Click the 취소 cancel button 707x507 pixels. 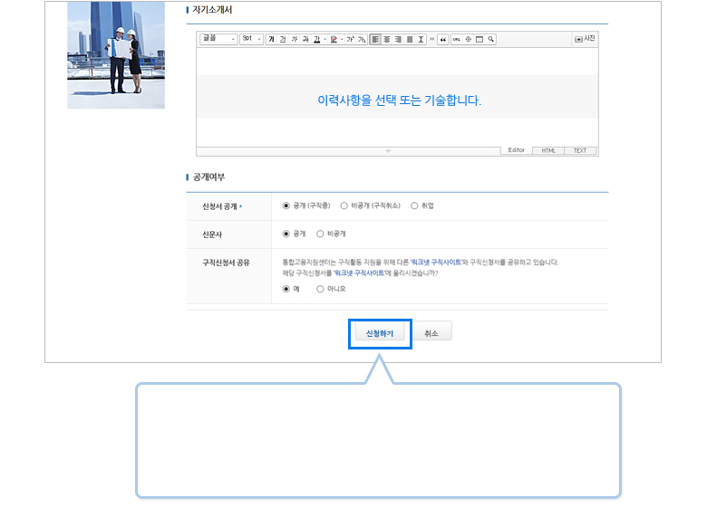tap(431, 333)
